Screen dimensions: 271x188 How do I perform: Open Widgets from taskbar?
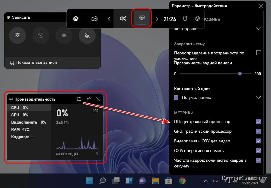click(x=129, y=181)
